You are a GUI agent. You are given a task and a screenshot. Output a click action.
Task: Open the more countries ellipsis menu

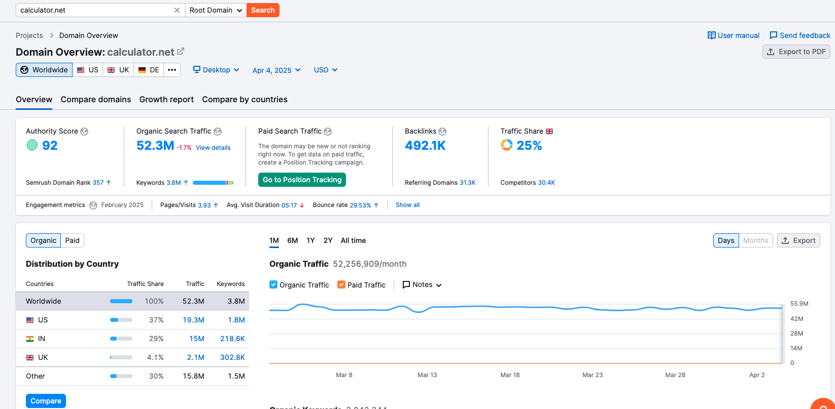coord(172,70)
